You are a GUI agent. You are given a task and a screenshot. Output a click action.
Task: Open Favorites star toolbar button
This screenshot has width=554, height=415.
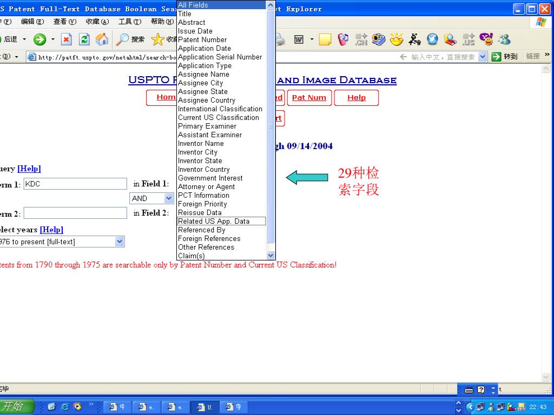coord(163,39)
